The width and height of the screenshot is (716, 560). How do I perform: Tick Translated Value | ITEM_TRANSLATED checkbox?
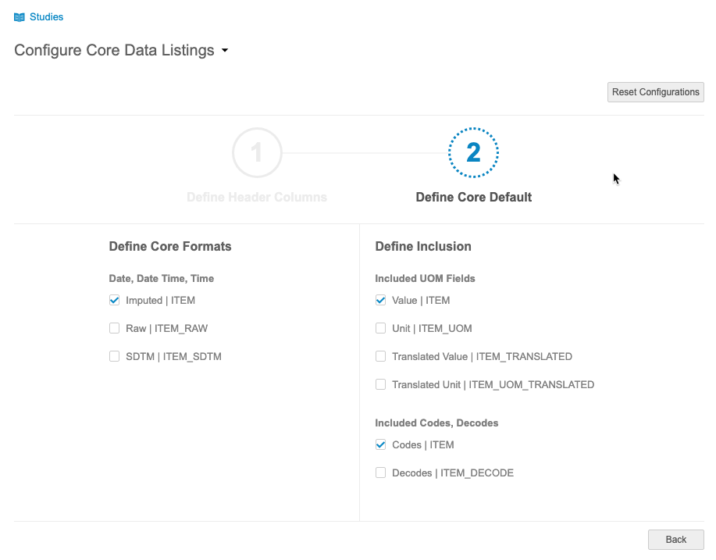point(381,356)
